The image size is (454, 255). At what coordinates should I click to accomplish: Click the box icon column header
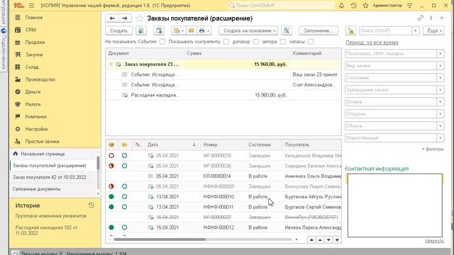point(111,144)
